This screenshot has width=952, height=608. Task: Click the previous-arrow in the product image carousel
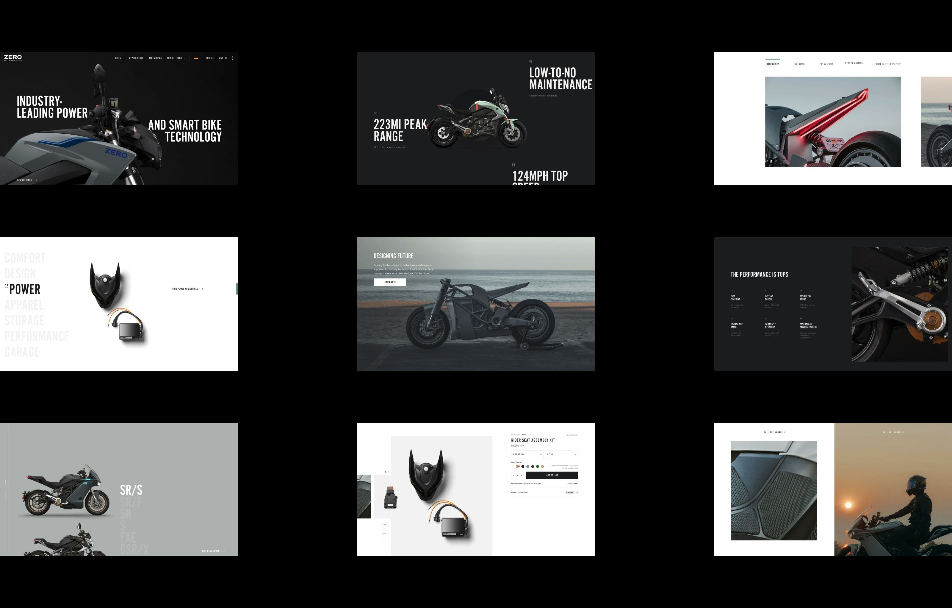point(384,534)
